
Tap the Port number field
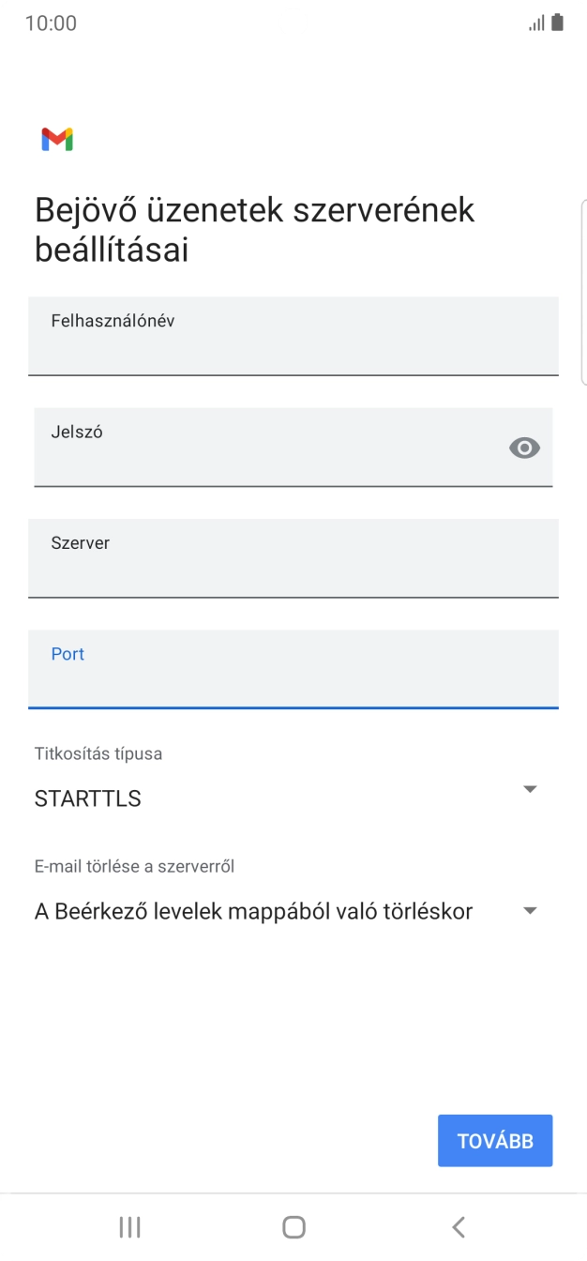tap(293, 669)
